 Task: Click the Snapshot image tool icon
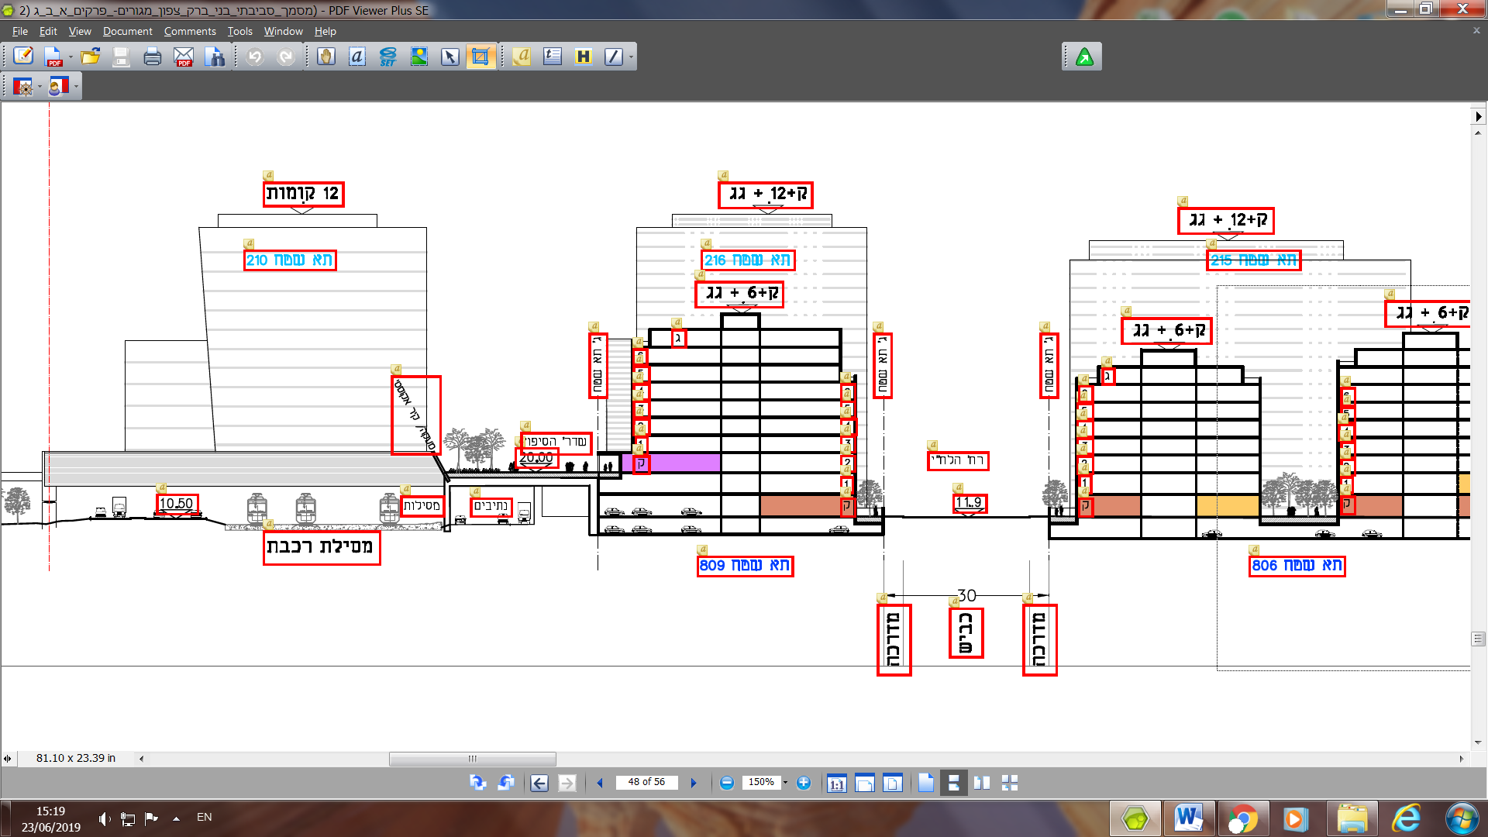coord(419,57)
